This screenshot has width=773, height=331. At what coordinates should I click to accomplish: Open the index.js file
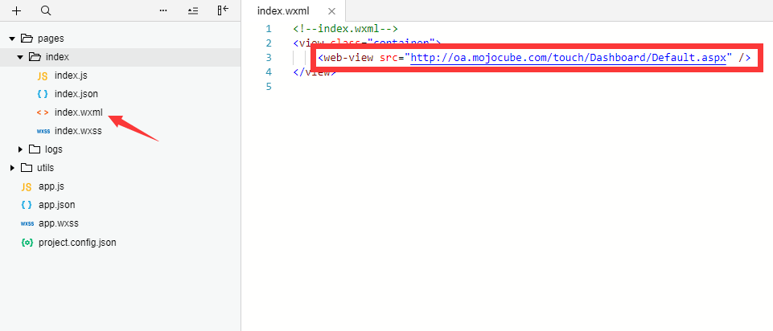[x=71, y=76]
